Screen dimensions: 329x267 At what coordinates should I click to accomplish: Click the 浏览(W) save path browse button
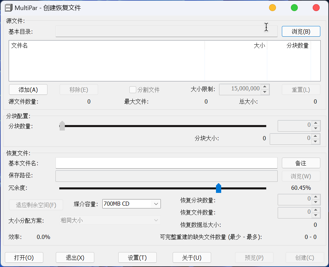pyautogui.click(x=301, y=176)
